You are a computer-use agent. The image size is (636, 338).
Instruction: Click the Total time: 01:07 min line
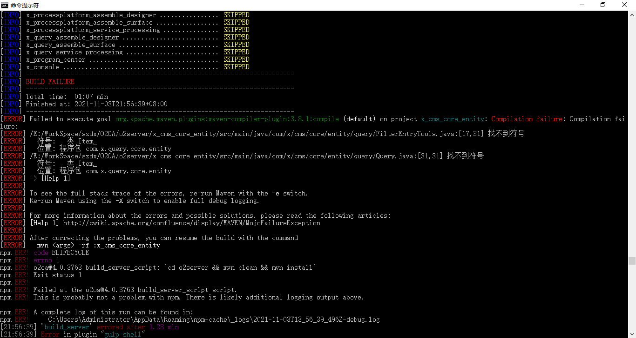(67, 97)
